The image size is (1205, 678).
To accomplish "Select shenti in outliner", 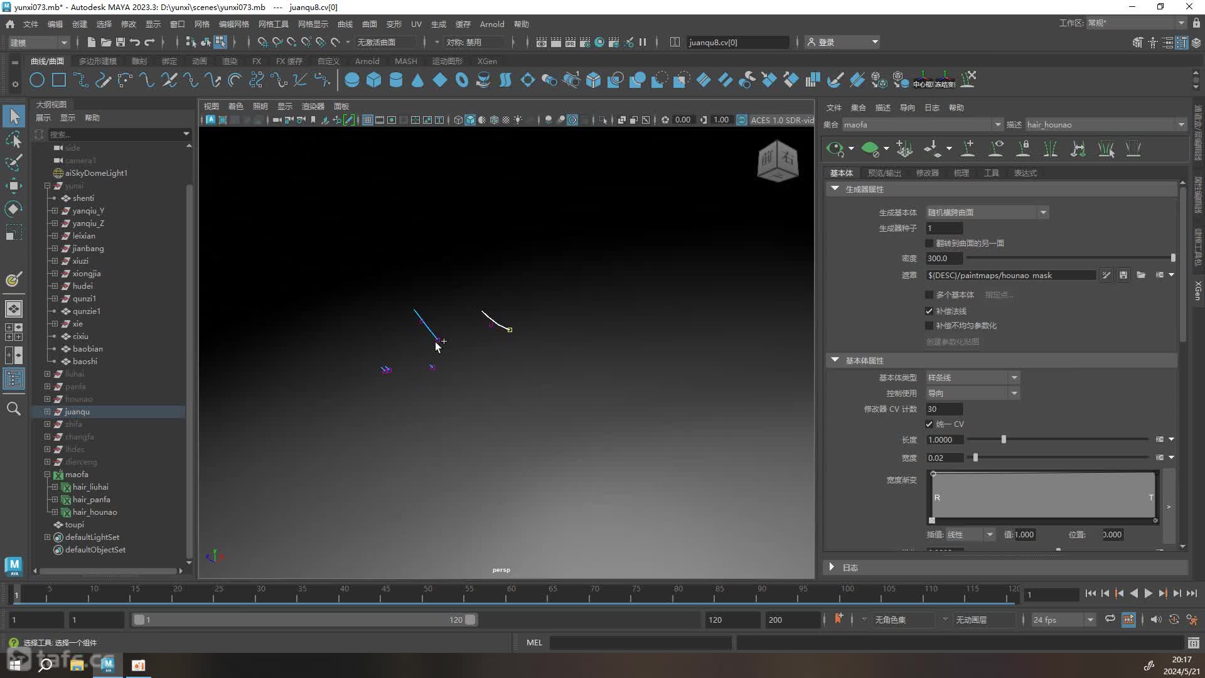I will pos(83,198).
